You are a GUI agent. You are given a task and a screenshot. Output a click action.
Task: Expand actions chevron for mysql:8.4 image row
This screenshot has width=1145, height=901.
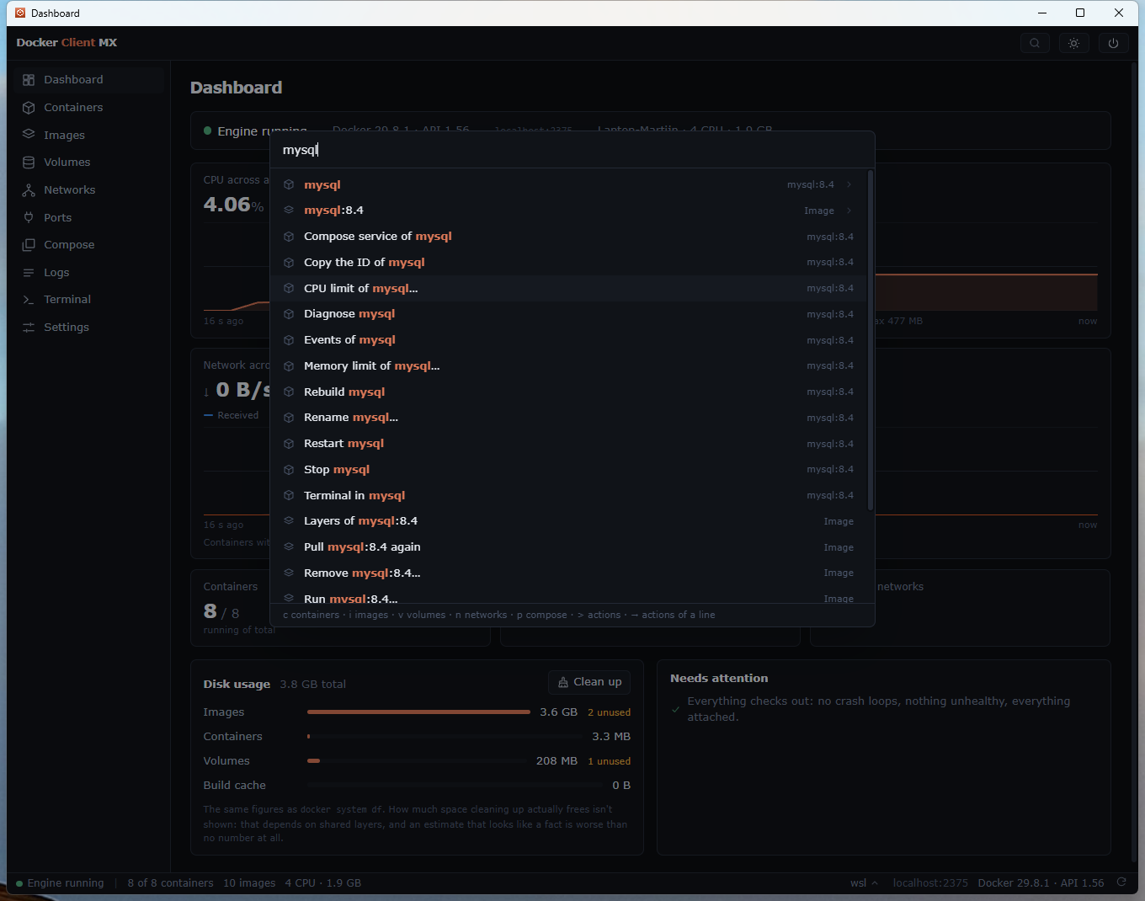click(849, 211)
